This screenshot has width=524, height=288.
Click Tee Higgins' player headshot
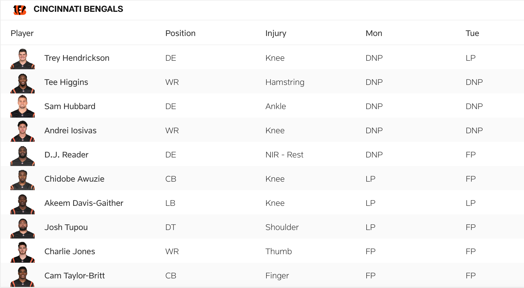(x=23, y=83)
